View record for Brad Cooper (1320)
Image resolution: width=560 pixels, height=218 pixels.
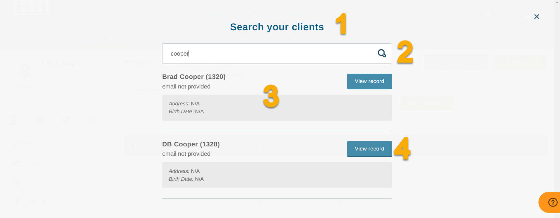point(369,81)
